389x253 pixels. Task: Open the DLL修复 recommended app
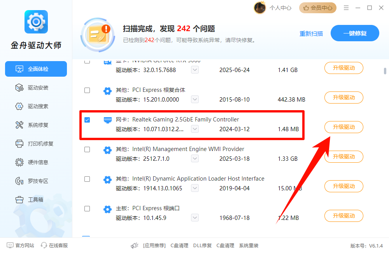[202, 246]
